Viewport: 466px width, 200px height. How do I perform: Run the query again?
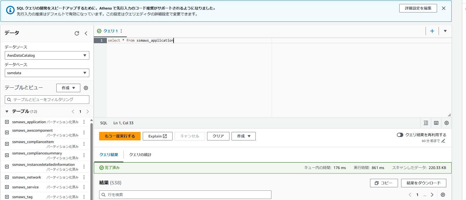tap(120, 136)
